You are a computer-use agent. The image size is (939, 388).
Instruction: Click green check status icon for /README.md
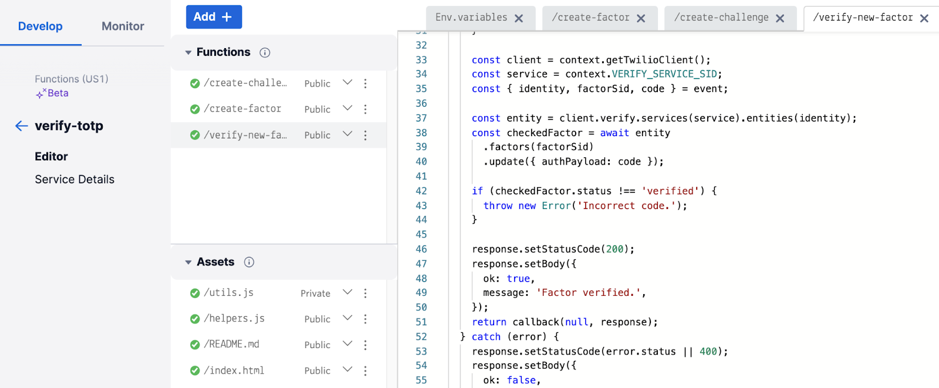(x=195, y=345)
